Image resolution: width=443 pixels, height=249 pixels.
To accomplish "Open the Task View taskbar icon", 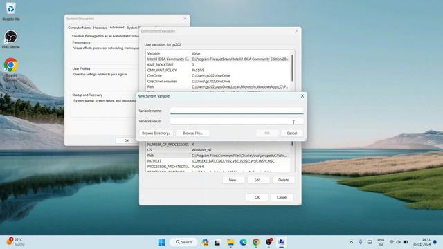I will coord(217,242).
